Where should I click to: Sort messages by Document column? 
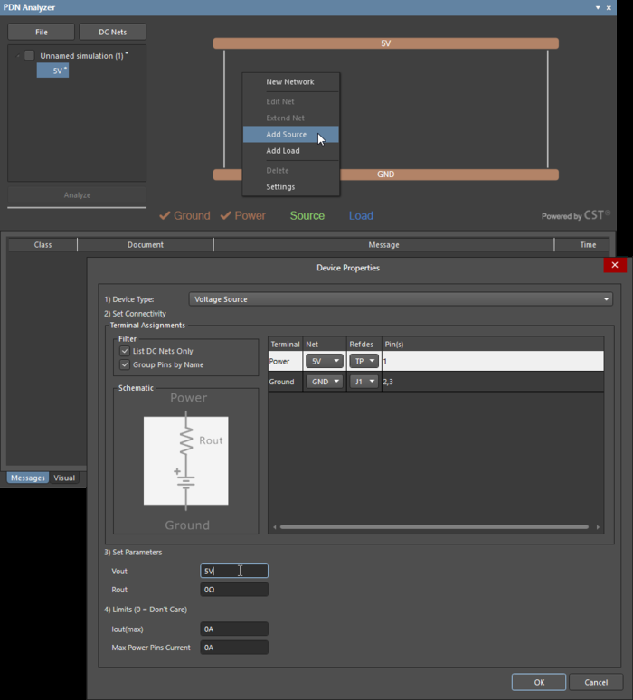pyautogui.click(x=145, y=245)
